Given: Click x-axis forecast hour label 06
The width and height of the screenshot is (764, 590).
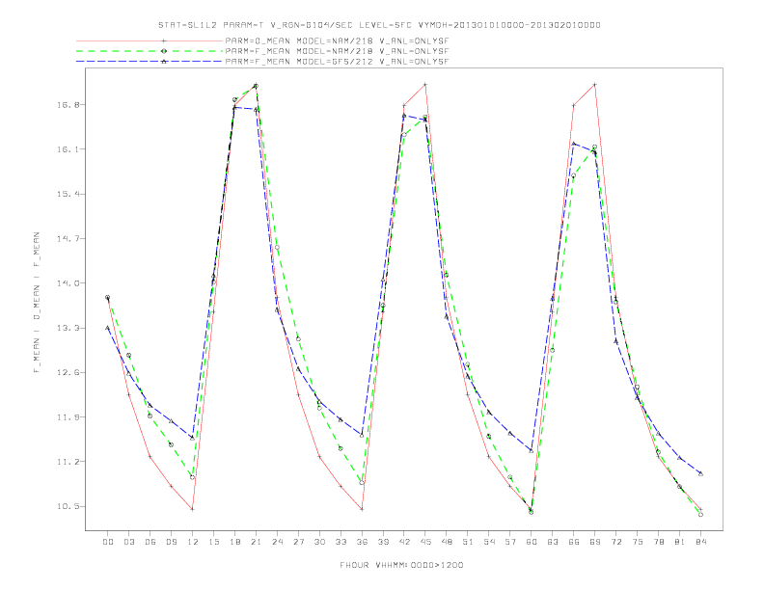Looking at the screenshot, I should point(150,542).
